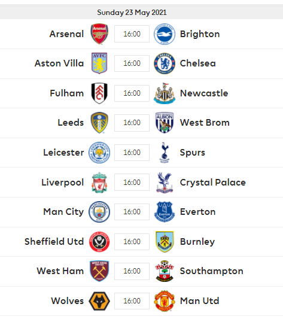The image size is (283, 319).
Task: Click the Chelsea club badge
Action: (165, 63)
